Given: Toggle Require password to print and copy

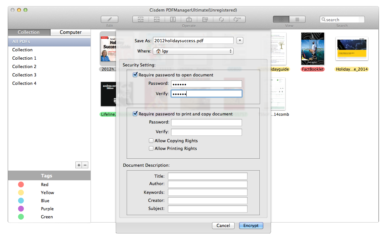Looking at the screenshot, I should (135, 114).
